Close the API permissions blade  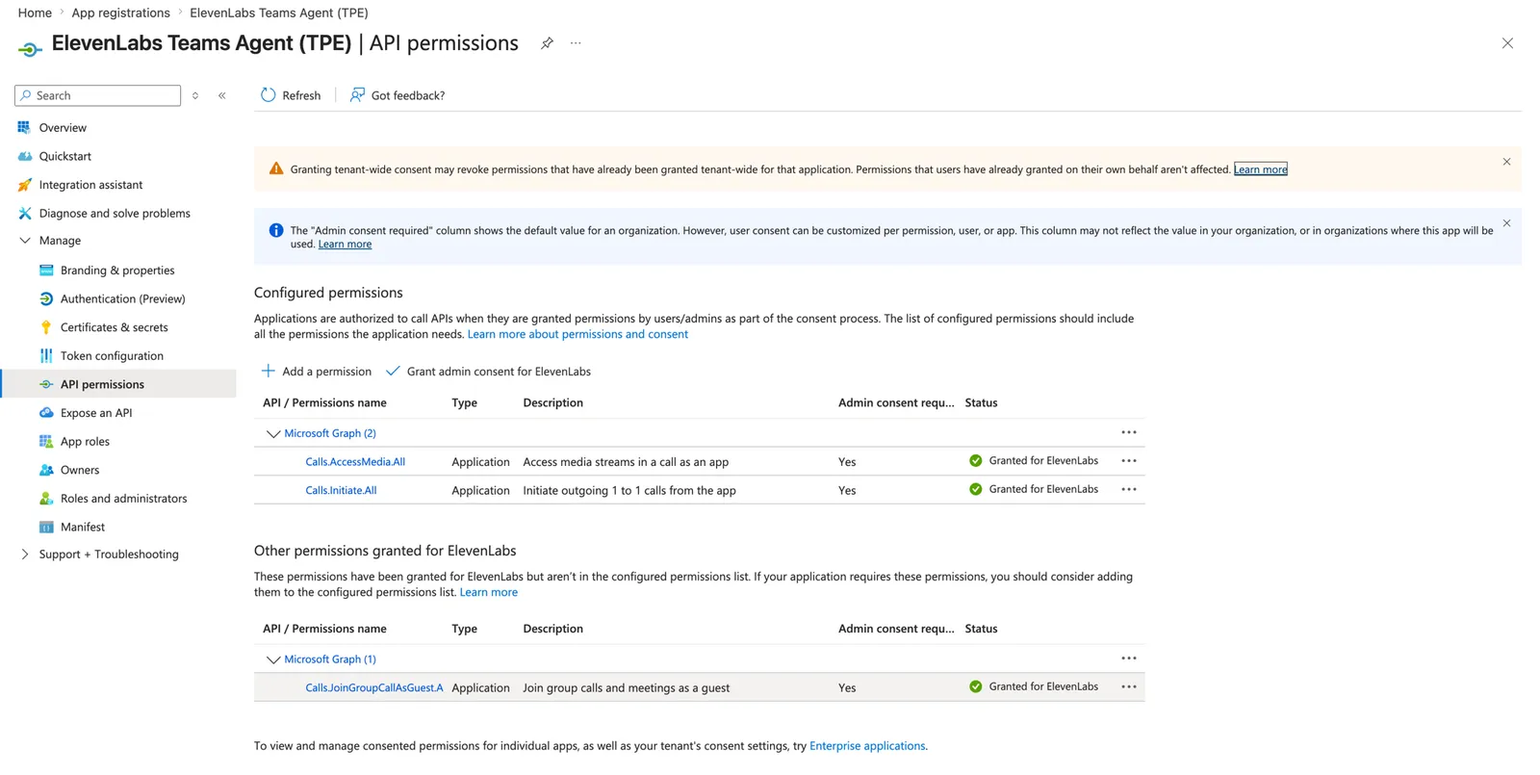pos(1507,43)
